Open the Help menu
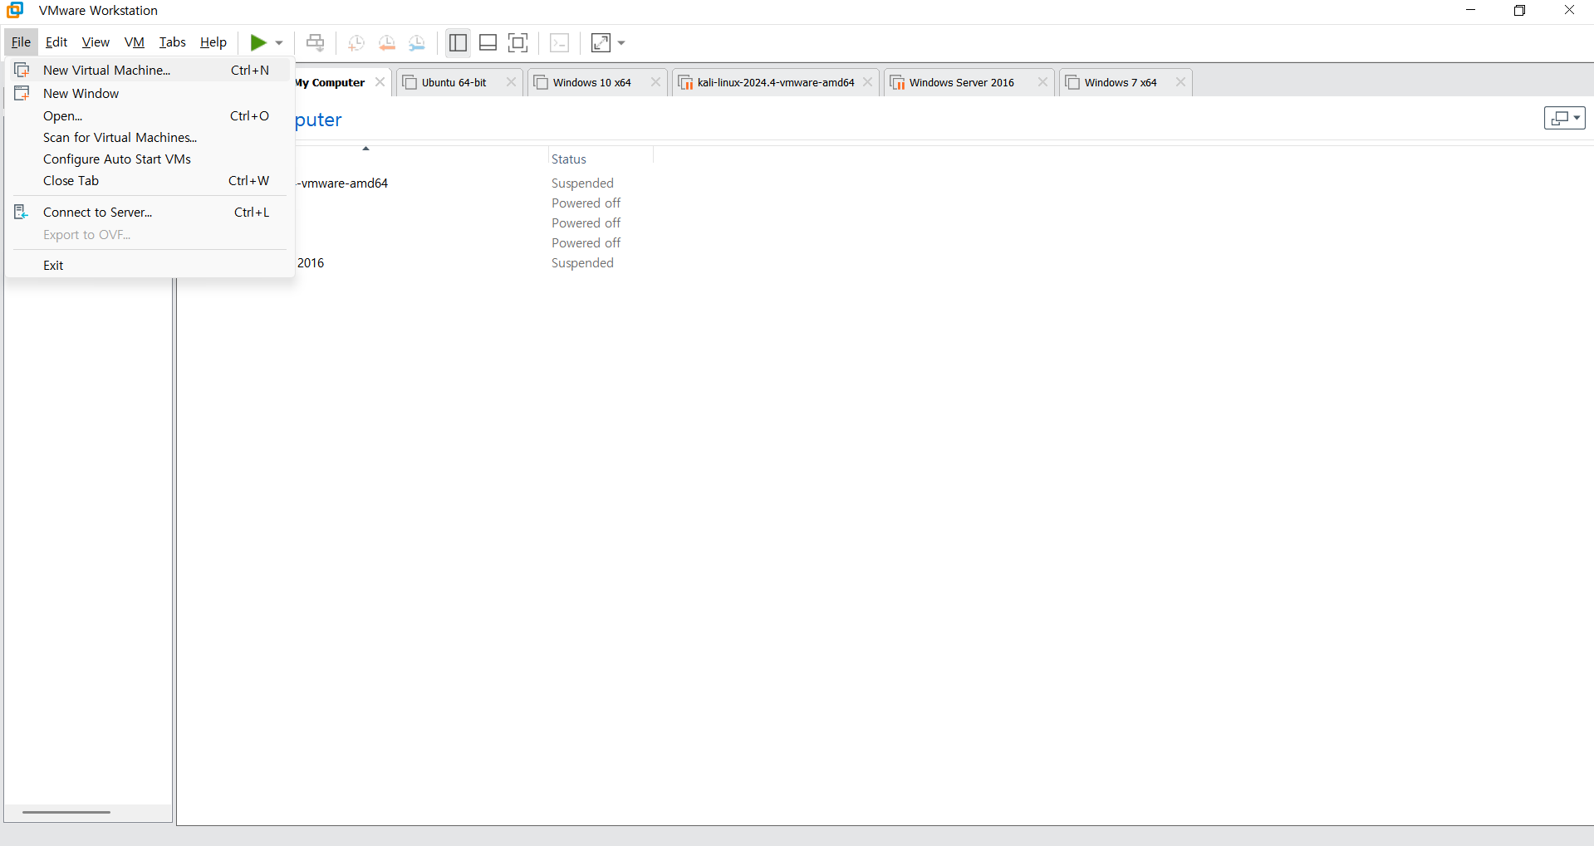This screenshot has width=1594, height=846. 213,42
